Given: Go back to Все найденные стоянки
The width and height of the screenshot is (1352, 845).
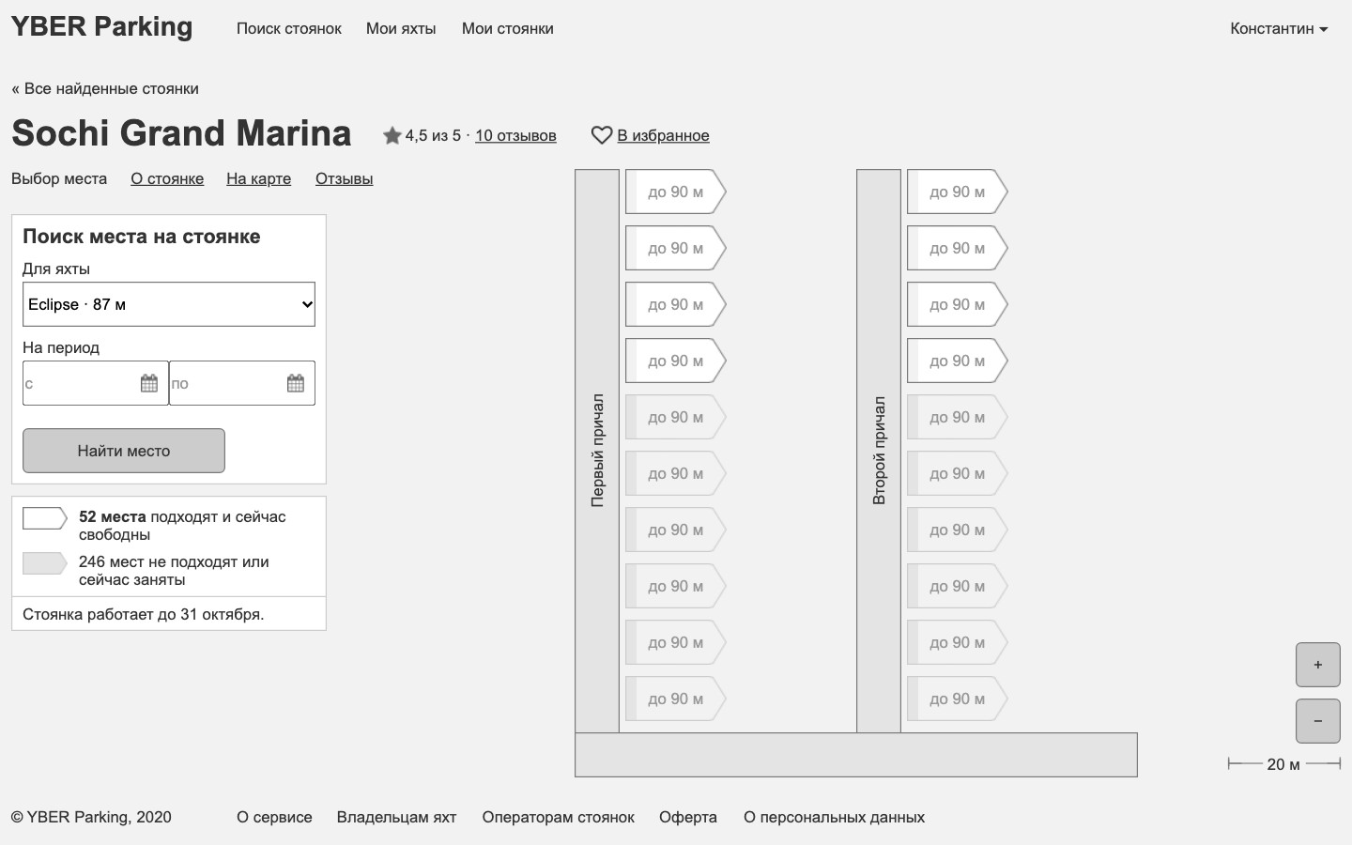Looking at the screenshot, I should (105, 88).
